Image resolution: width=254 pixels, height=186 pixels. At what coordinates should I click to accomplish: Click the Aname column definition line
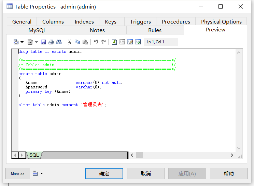[x=74, y=83]
